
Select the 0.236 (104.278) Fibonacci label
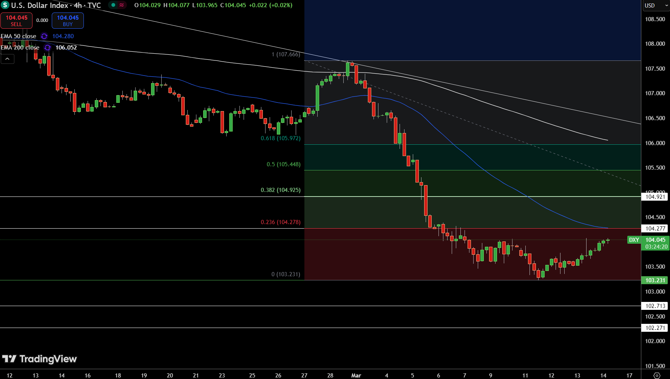click(281, 222)
